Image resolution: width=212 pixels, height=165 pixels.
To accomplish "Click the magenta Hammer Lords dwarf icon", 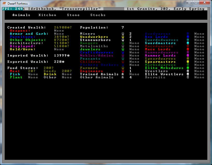I will click(x=188, y=56).
